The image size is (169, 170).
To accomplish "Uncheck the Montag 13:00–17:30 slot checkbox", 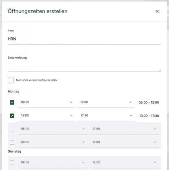I will [12, 116].
